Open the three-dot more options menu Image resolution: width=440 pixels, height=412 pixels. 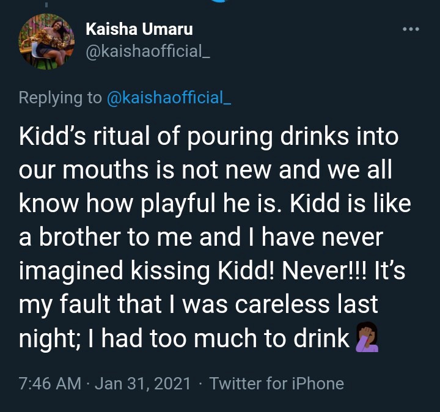click(411, 29)
